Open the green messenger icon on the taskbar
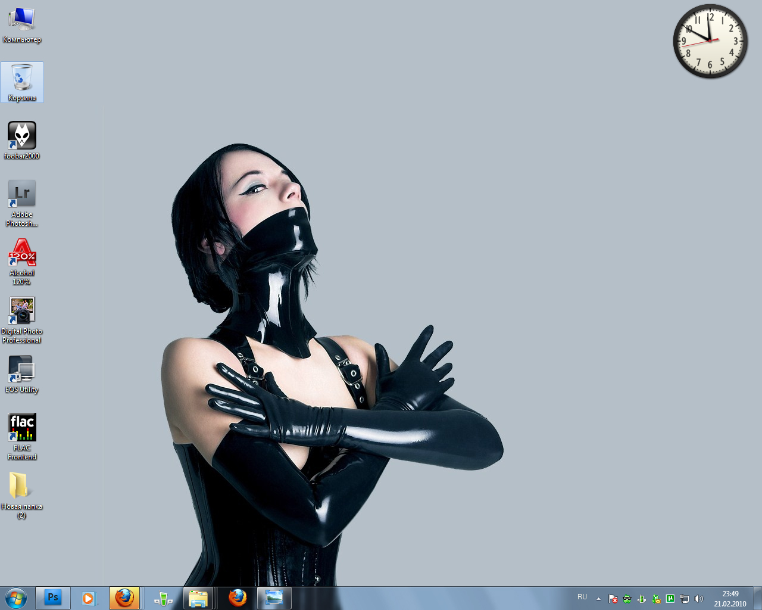The image size is (762, 610). pos(163,598)
